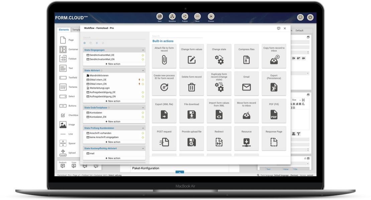This screenshot has height=200, width=371.
Task: Select the Page element in Elements panel
Action: pyautogui.click(x=67, y=40)
